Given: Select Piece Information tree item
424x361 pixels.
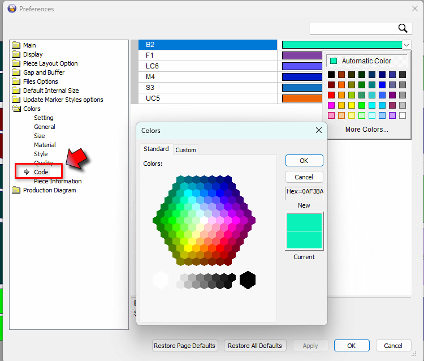Looking at the screenshot, I should tap(58, 181).
